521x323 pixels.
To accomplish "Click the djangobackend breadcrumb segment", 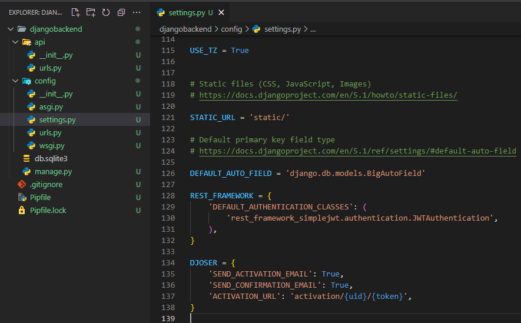I will tap(185, 29).
